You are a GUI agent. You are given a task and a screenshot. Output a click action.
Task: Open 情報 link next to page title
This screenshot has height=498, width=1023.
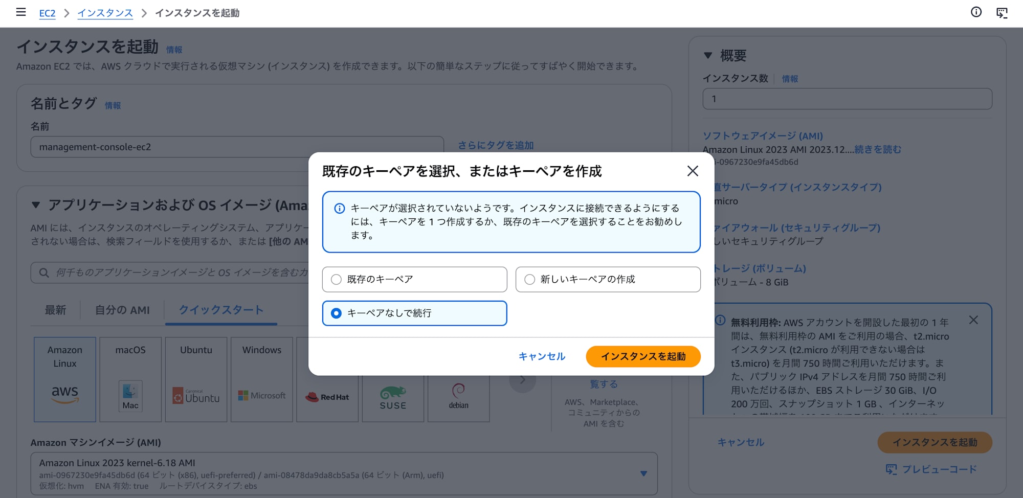[174, 50]
